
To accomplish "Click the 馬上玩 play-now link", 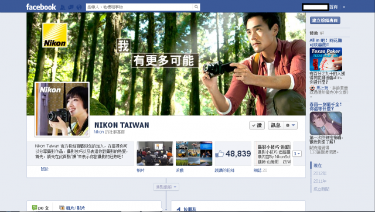I will (x=322, y=88).
